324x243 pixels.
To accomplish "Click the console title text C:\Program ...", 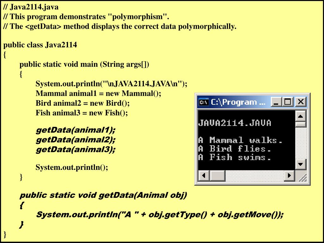I will point(238,102).
